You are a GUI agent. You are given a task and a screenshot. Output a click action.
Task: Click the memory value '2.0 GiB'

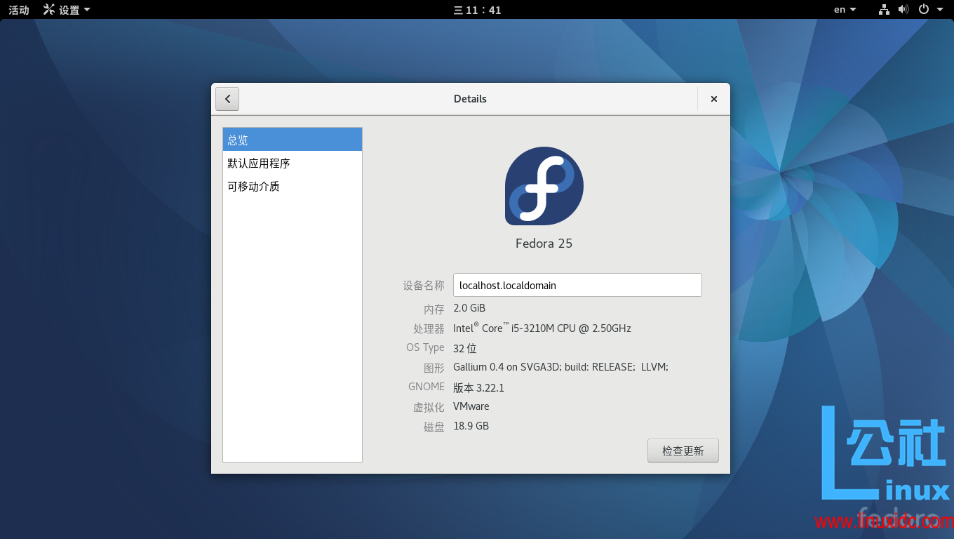[x=469, y=308]
